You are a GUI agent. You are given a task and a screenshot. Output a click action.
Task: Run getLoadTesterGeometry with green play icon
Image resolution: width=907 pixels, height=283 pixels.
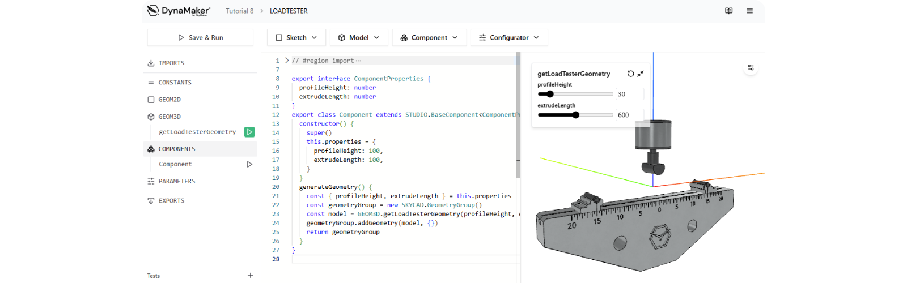pyautogui.click(x=249, y=132)
